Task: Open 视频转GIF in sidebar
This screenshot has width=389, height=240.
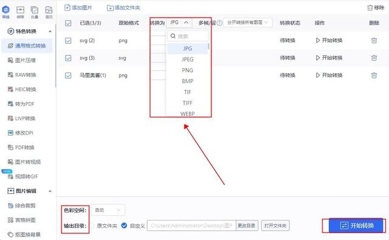Action: [27, 177]
